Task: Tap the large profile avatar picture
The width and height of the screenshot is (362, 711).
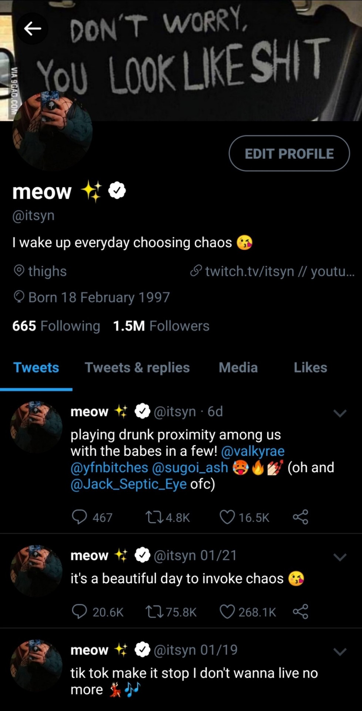Action: 52,131
